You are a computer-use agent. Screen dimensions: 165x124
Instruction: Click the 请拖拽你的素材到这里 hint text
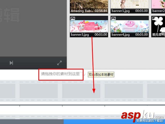(x=60, y=74)
